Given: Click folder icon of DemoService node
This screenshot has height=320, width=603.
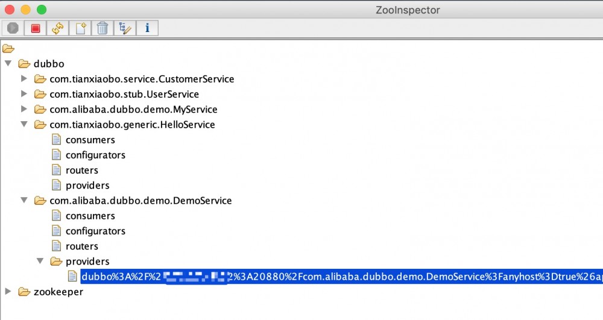Looking at the screenshot, I should [x=40, y=201].
